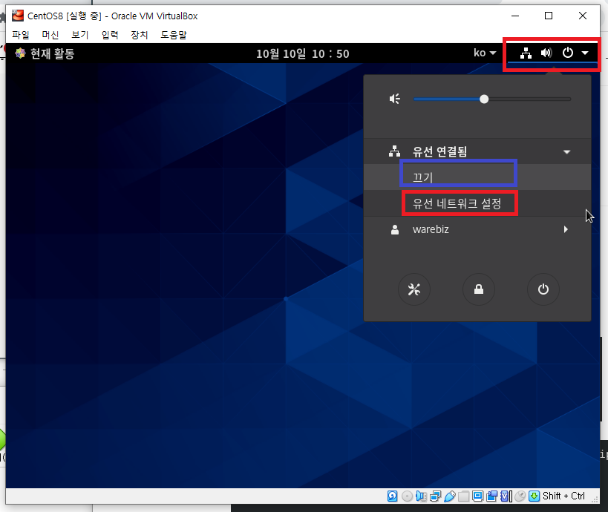Click the green arrow host key icon
The width and height of the screenshot is (608, 512).
(534, 496)
